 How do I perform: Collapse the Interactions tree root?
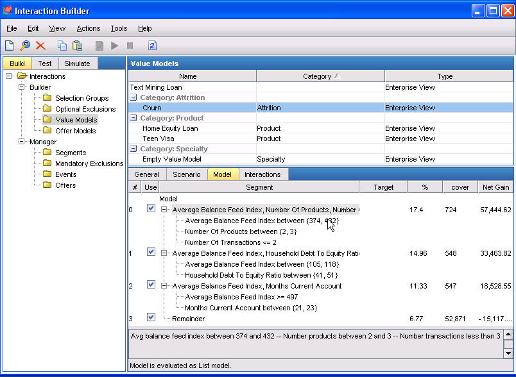coord(9,76)
